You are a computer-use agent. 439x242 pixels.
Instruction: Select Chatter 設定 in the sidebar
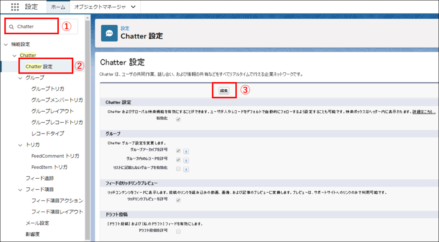[39, 66]
